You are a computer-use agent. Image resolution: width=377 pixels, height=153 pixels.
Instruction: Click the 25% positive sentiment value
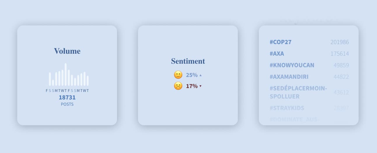pyautogui.click(x=192, y=75)
